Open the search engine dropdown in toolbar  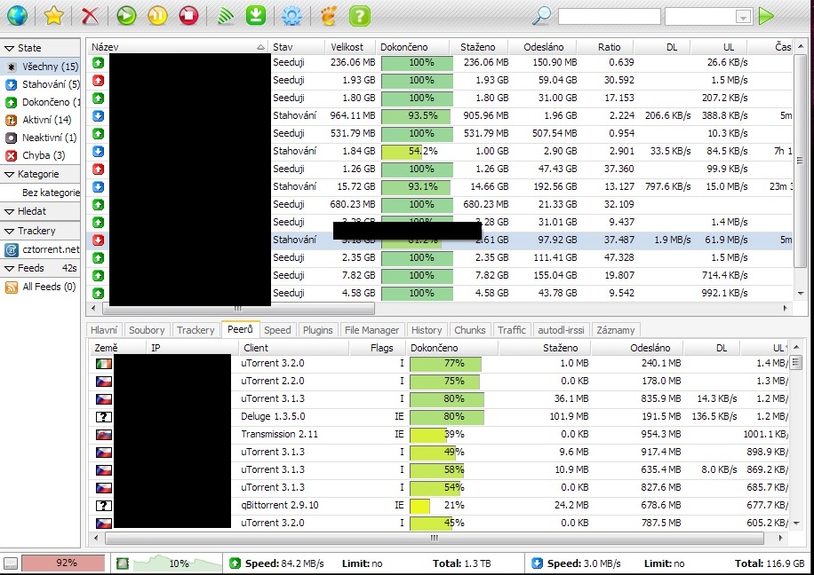coord(743,17)
